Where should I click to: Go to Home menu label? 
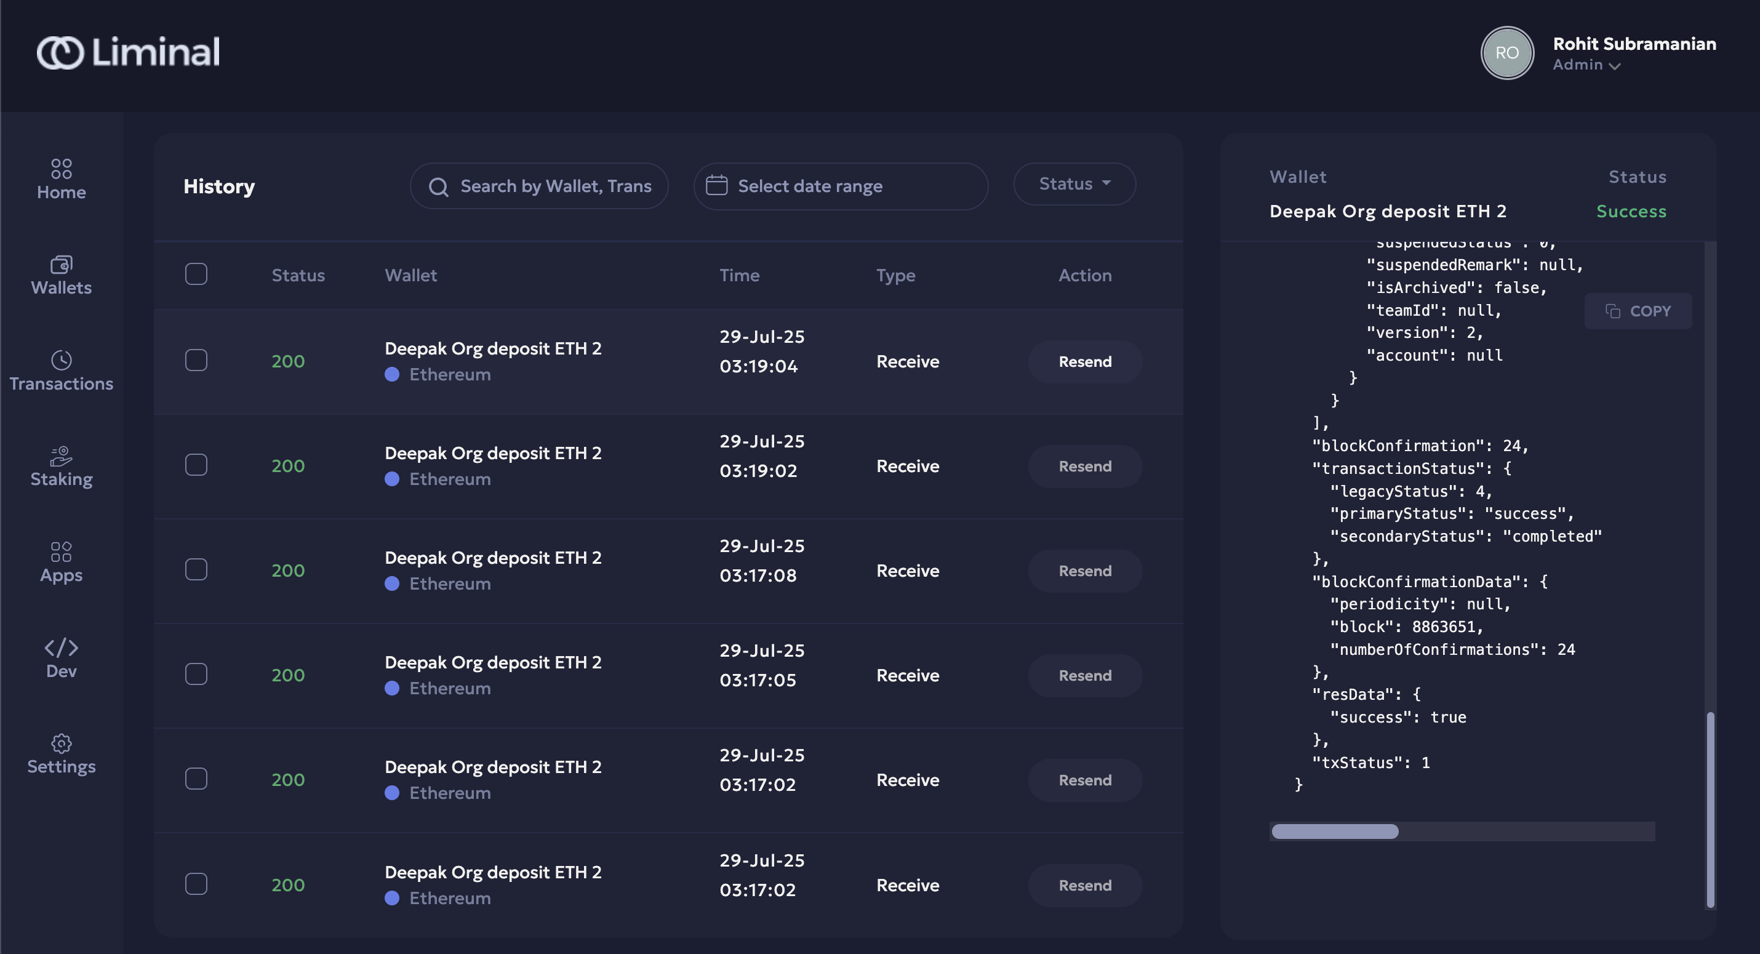pos(62,193)
